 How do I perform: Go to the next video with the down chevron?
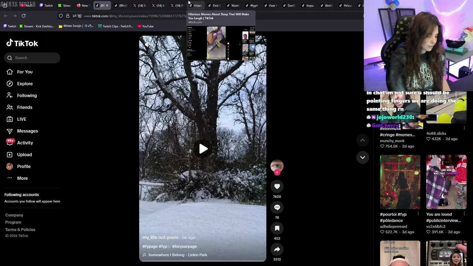(363, 157)
